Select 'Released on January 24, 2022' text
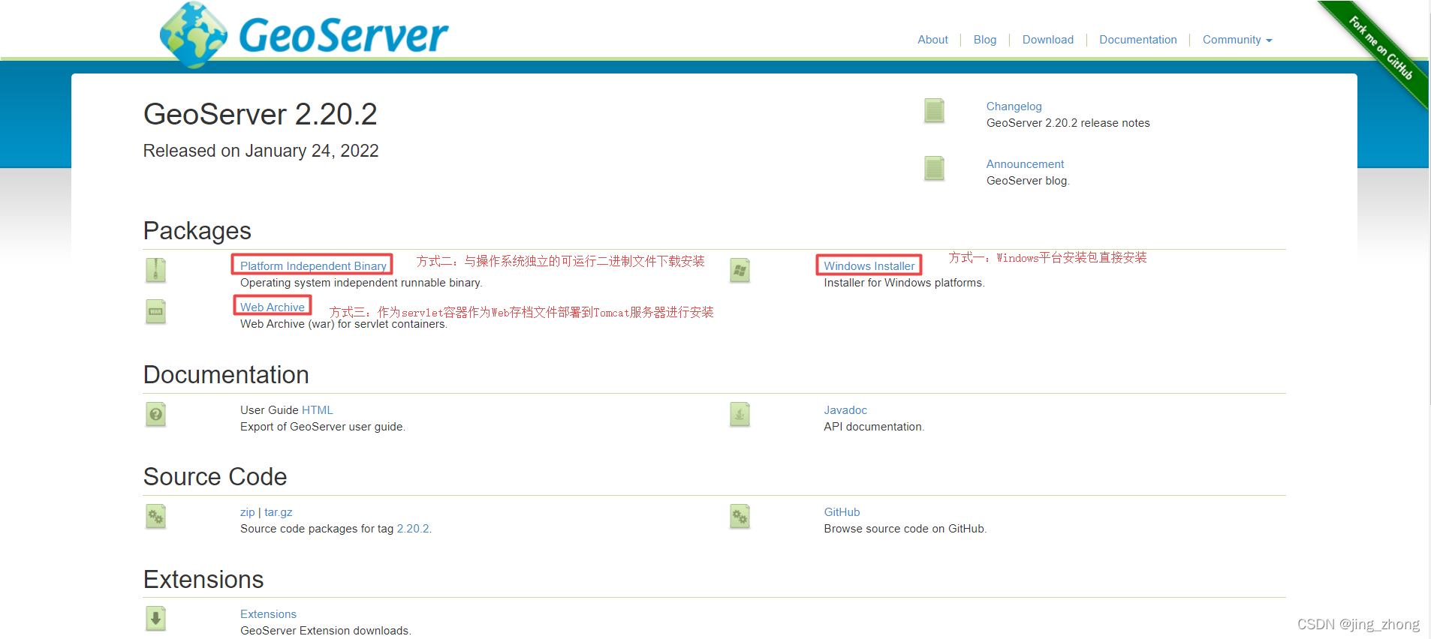1431x639 pixels. click(x=261, y=151)
